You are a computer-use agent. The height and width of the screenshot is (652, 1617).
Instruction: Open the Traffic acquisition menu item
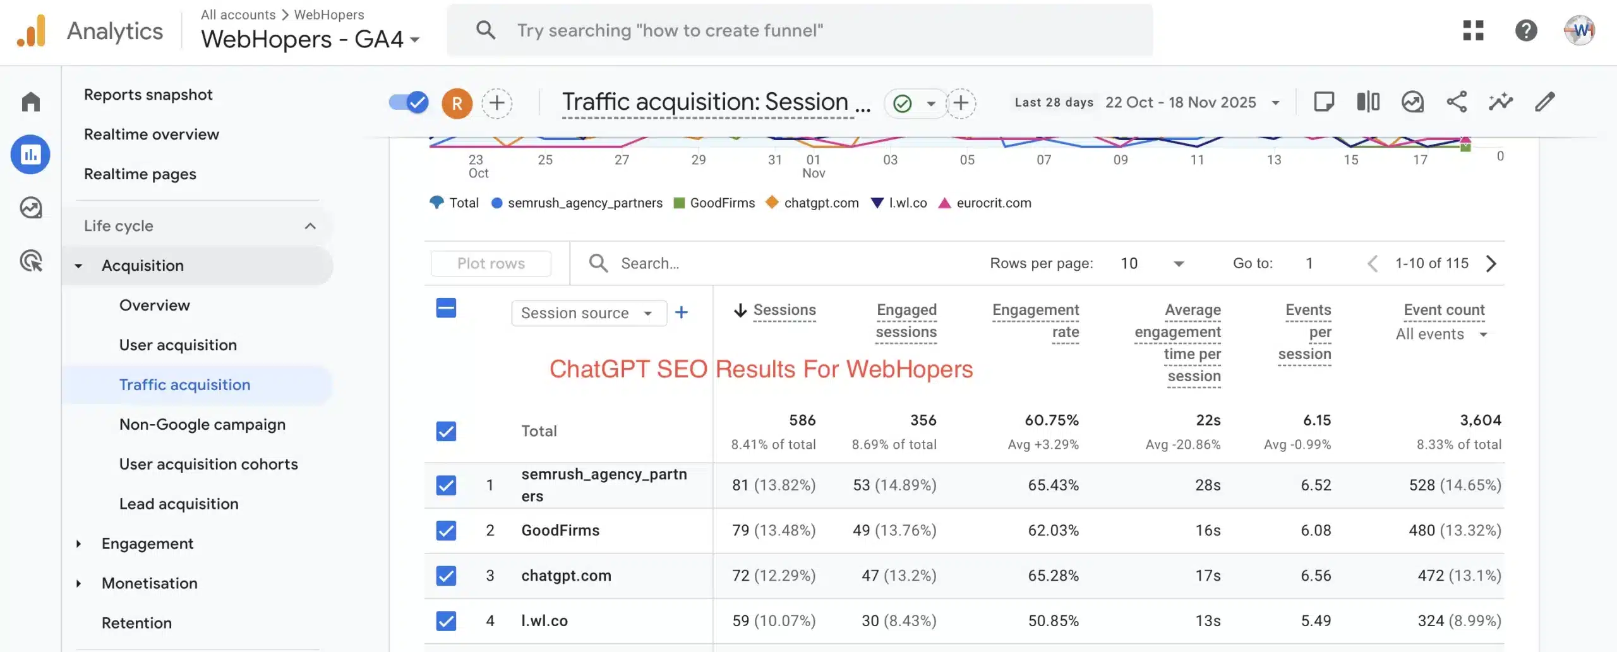[x=184, y=384]
